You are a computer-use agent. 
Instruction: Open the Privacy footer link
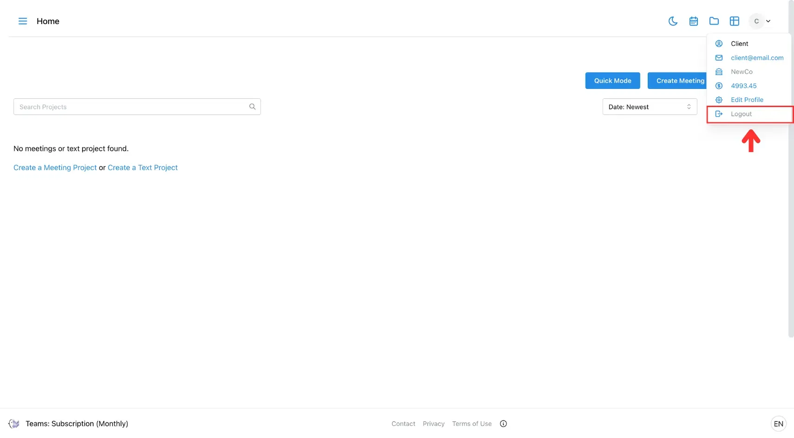[434, 424]
